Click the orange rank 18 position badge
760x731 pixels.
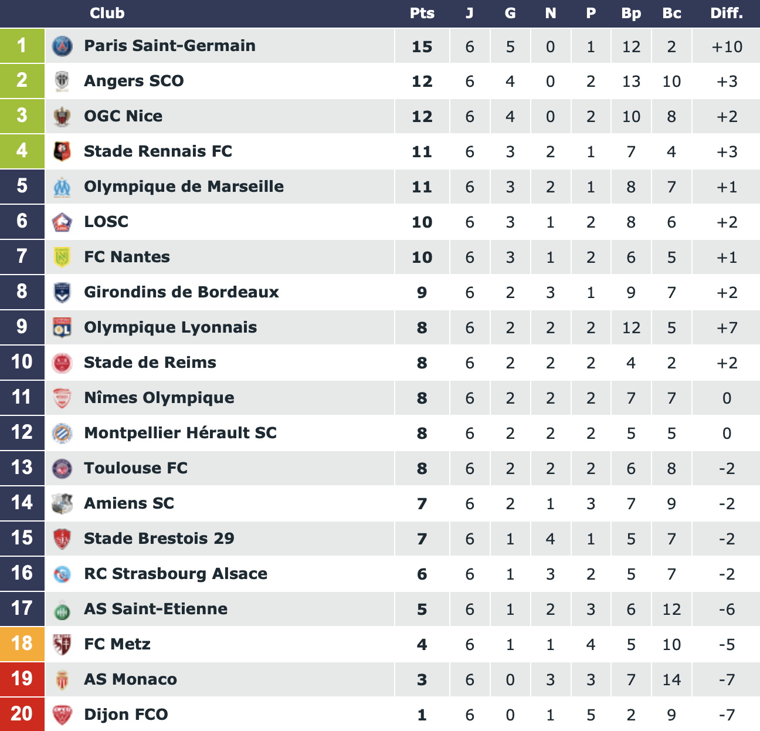[22, 644]
